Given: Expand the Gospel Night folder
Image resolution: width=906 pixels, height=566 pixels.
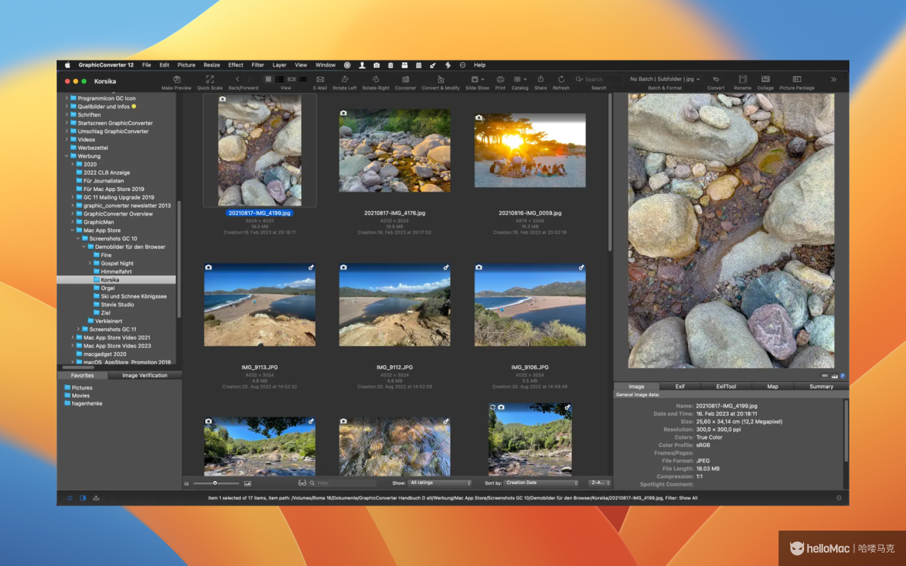Looking at the screenshot, I should click(x=89, y=263).
